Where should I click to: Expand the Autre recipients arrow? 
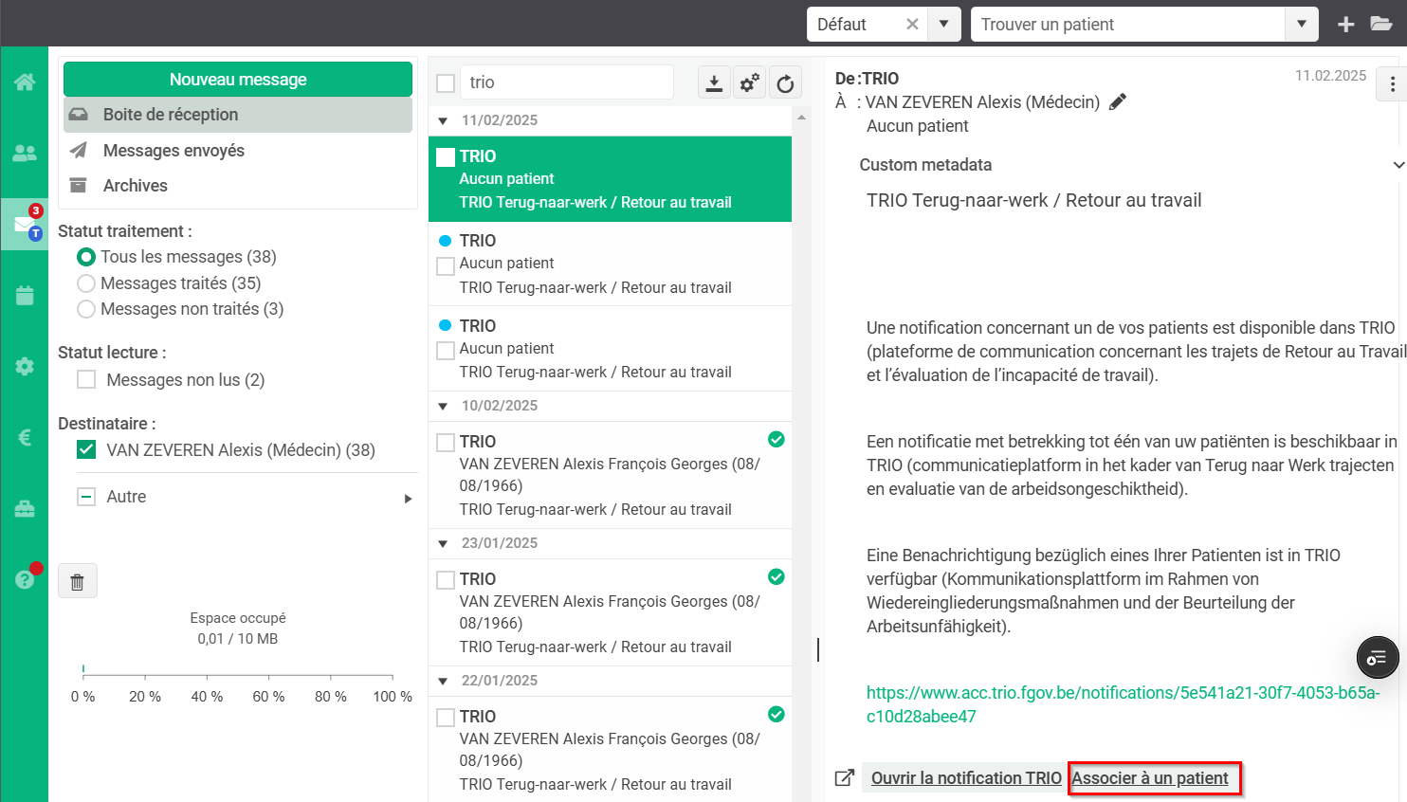pos(408,499)
